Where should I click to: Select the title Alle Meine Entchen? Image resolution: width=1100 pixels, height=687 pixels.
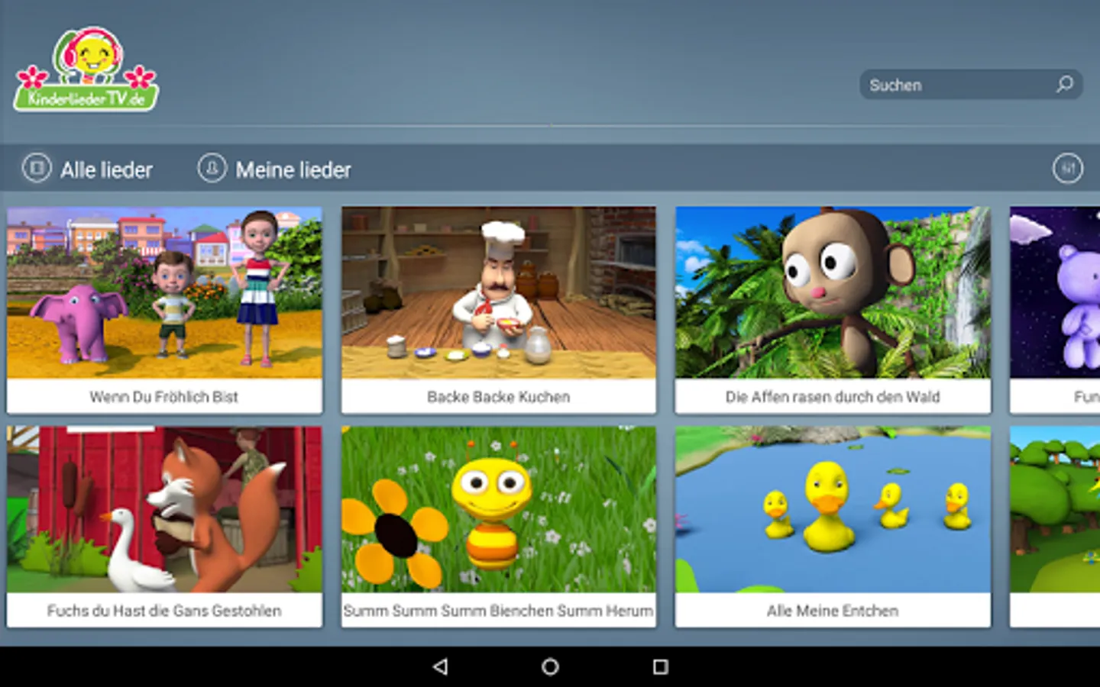point(833,611)
